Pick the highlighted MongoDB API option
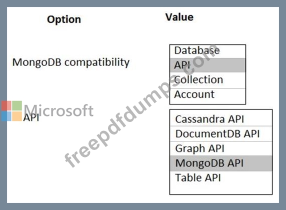The width and height of the screenshot is (286, 210). click(x=221, y=163)
